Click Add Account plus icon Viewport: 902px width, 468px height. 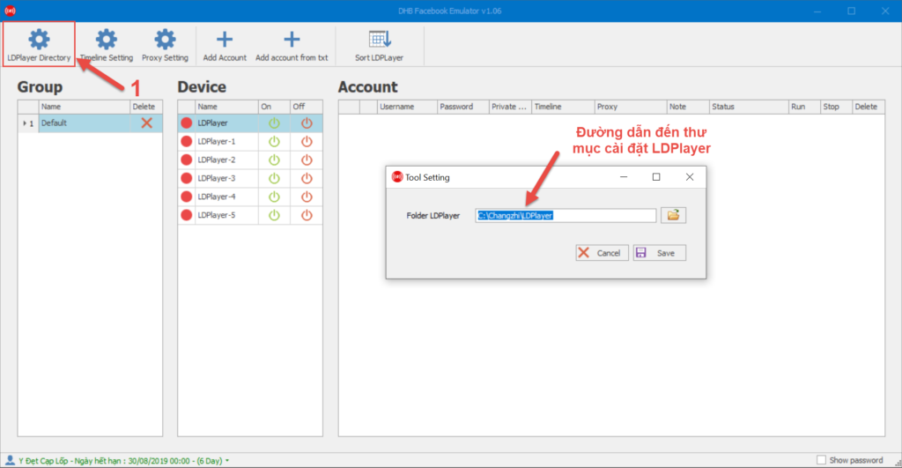[225, 39]
